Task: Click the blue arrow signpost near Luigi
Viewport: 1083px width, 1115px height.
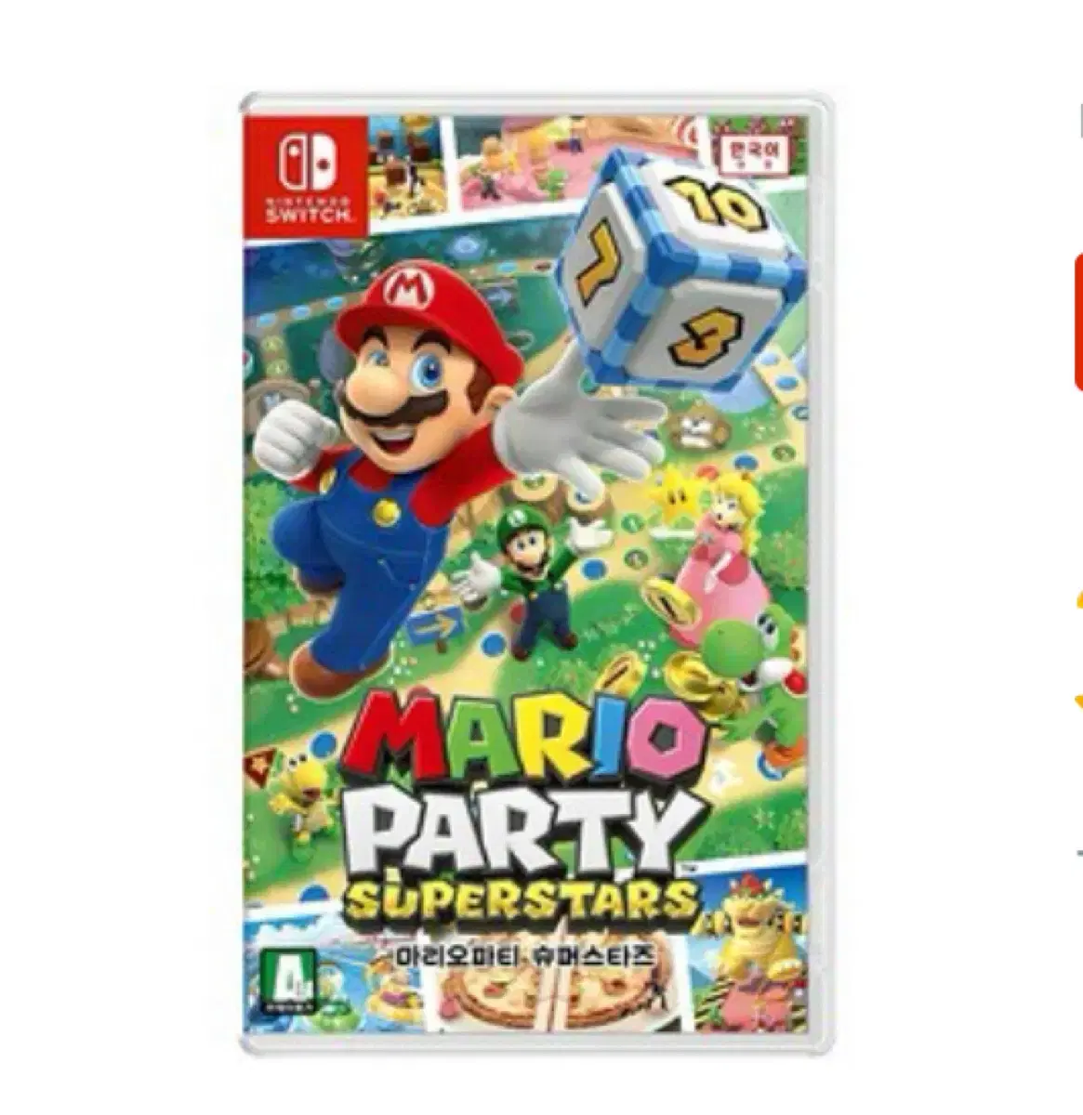Action: (435, 627)
